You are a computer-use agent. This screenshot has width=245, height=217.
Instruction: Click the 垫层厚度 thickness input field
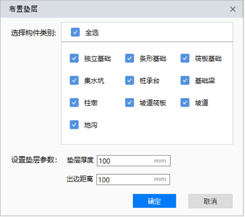click(x=134, y=161)
